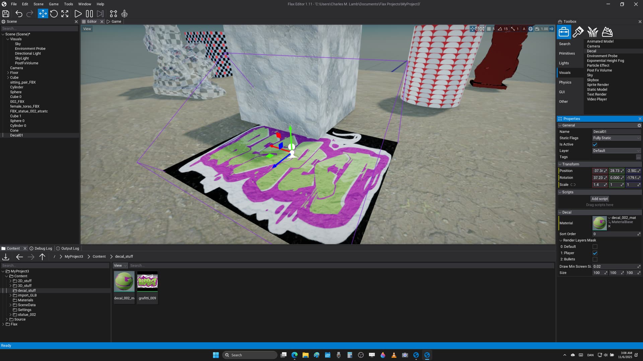Viewport: 643px width, 361px height.
Task: Click the Pause game icon
Action: 89,14
